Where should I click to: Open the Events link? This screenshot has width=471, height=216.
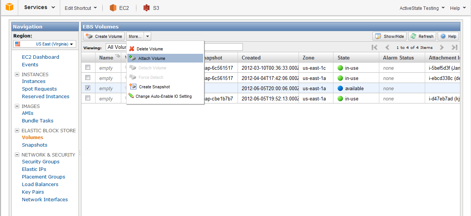[30, 64]
